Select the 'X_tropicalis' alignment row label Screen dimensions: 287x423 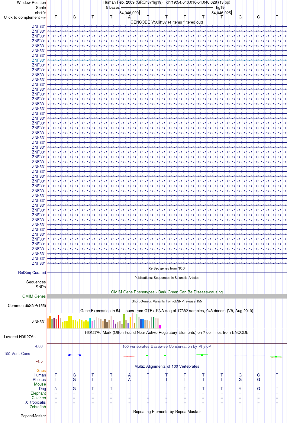36,402
